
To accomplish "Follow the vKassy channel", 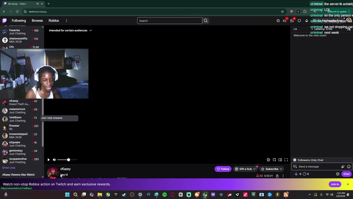I will [223, 169].
